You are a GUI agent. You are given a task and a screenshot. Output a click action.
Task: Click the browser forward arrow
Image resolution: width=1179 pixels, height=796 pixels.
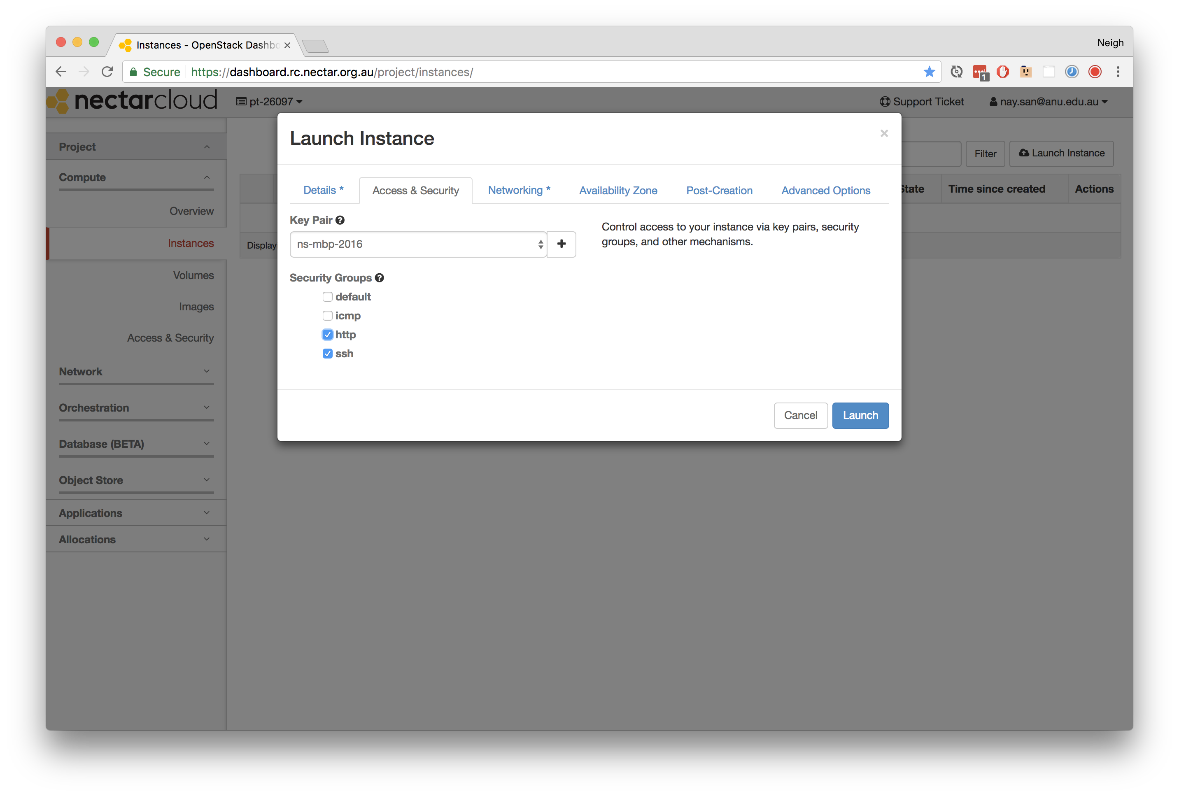coord(84,72)
